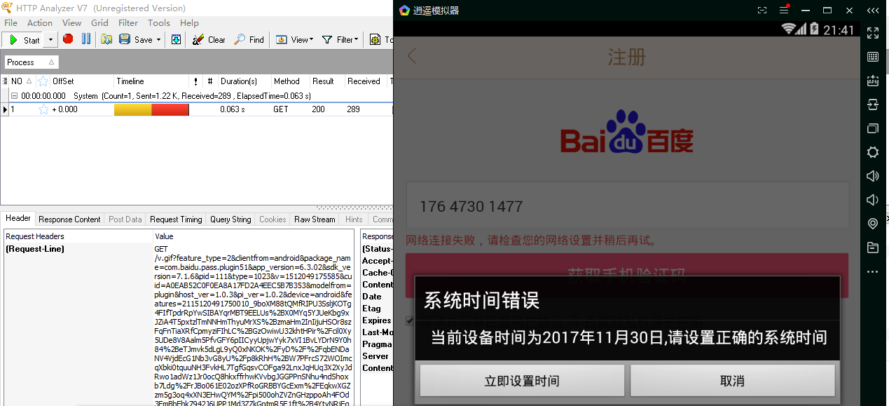Switch to the Query String tab
Screen dimensions: 889x406
click(230, 219)
